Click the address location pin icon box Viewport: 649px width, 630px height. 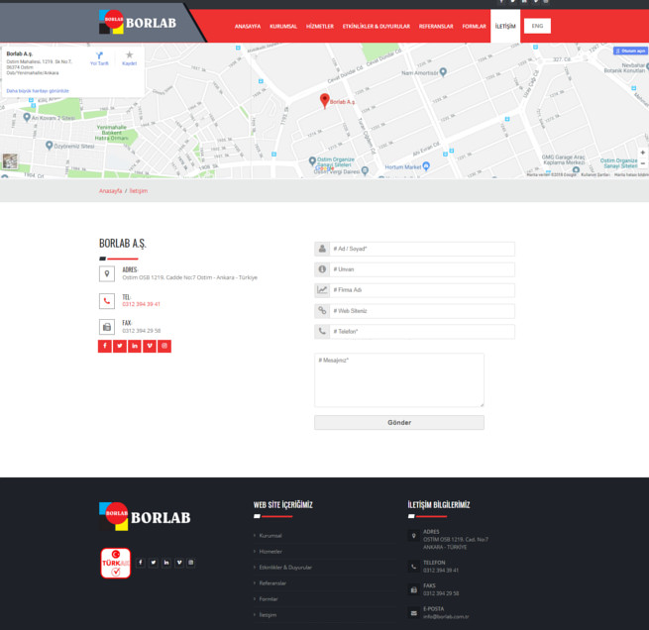tap(107, 273)
